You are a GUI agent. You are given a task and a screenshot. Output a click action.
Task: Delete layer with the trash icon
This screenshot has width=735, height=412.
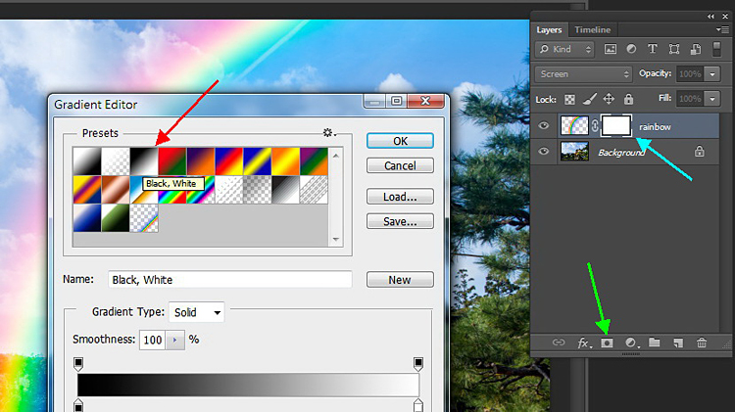[702, 343]
